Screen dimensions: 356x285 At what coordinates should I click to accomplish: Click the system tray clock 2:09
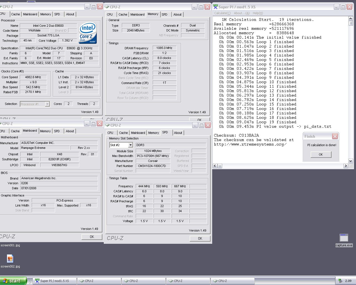pyautogui.click(x=348, y=281)
